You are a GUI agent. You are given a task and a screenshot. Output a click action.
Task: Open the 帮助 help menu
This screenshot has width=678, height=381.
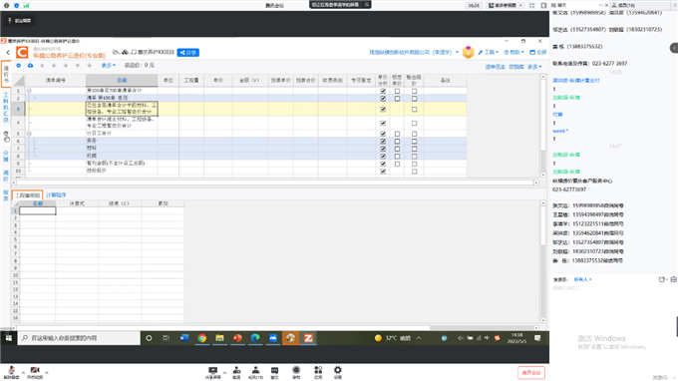tap(514, 52)
